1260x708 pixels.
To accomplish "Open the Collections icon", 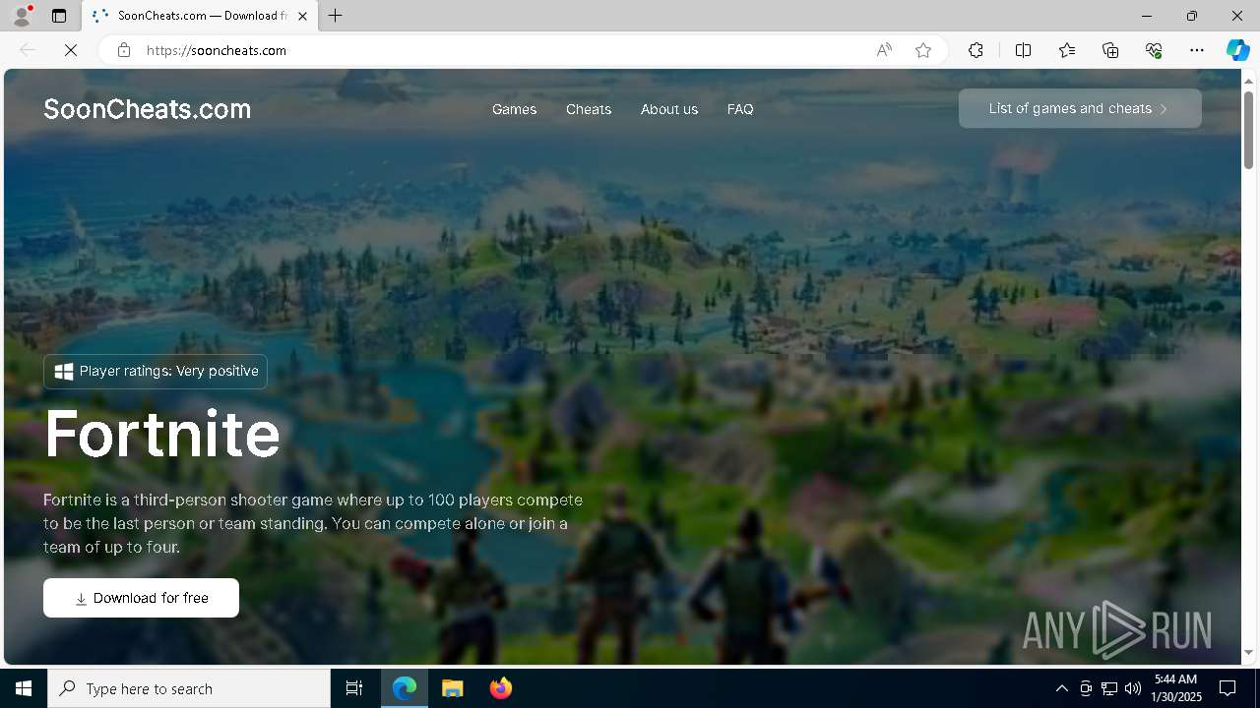I will click(1110, 50).
